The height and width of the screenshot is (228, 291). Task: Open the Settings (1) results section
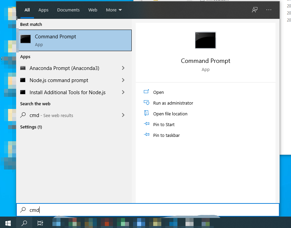(31, 127)
